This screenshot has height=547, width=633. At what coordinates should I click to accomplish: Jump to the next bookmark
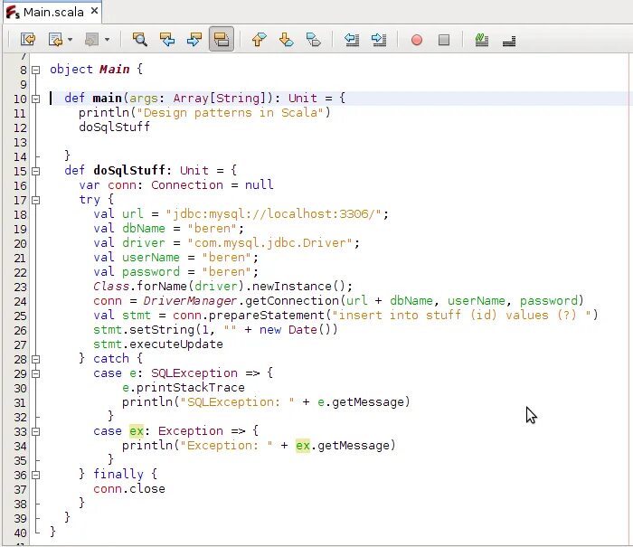pyautogui.click(x=287, y=40)
